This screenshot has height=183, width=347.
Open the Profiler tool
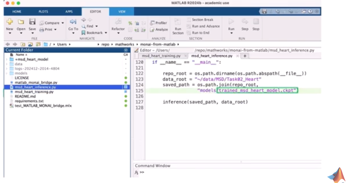point(159,23)
